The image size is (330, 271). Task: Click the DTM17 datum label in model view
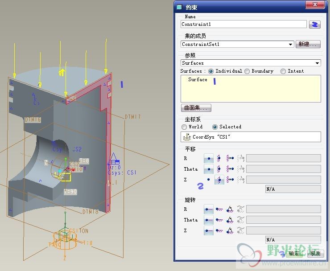(x=132, y=117)
